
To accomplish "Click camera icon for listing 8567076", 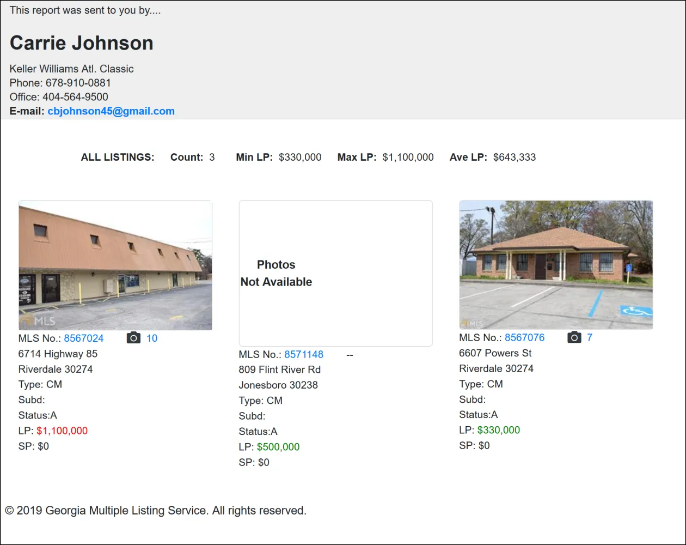I will (574, 337).
